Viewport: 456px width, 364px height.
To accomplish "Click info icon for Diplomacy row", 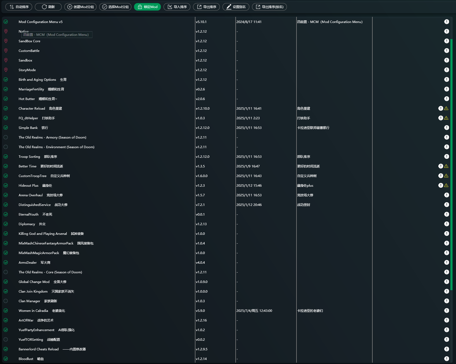I will (447, 224).
